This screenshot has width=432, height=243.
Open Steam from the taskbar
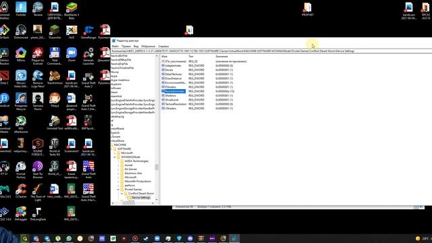tap(146, 238)
